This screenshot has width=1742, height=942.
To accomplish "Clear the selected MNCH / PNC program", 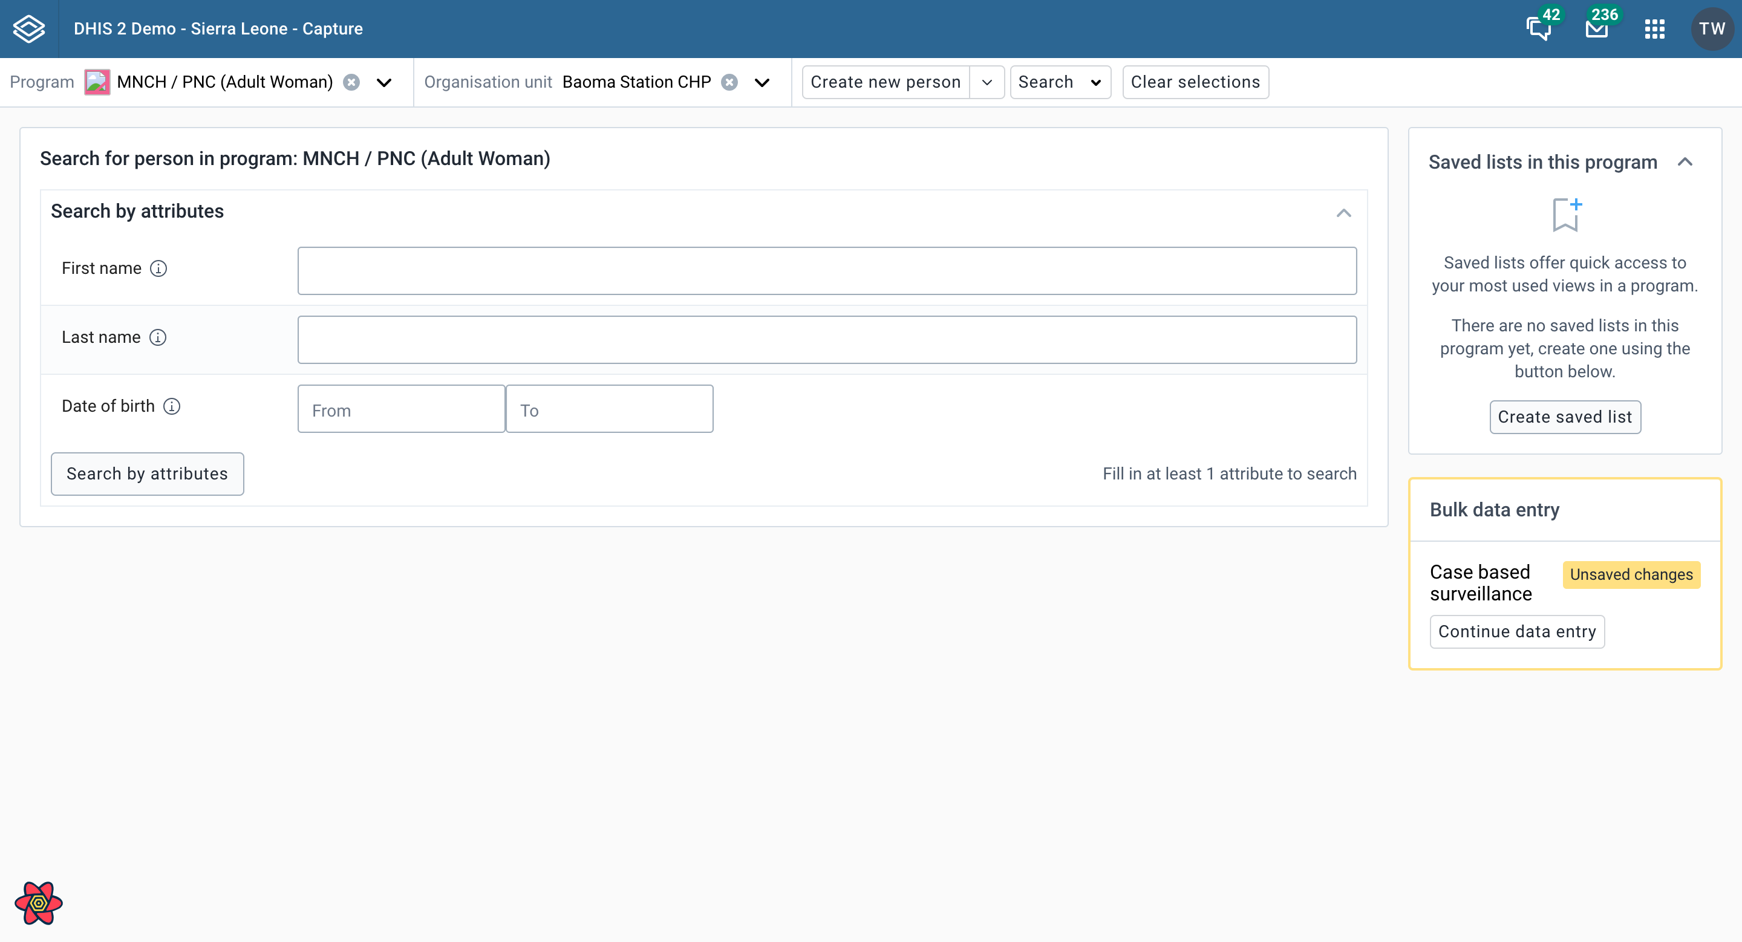I will 351,81.
